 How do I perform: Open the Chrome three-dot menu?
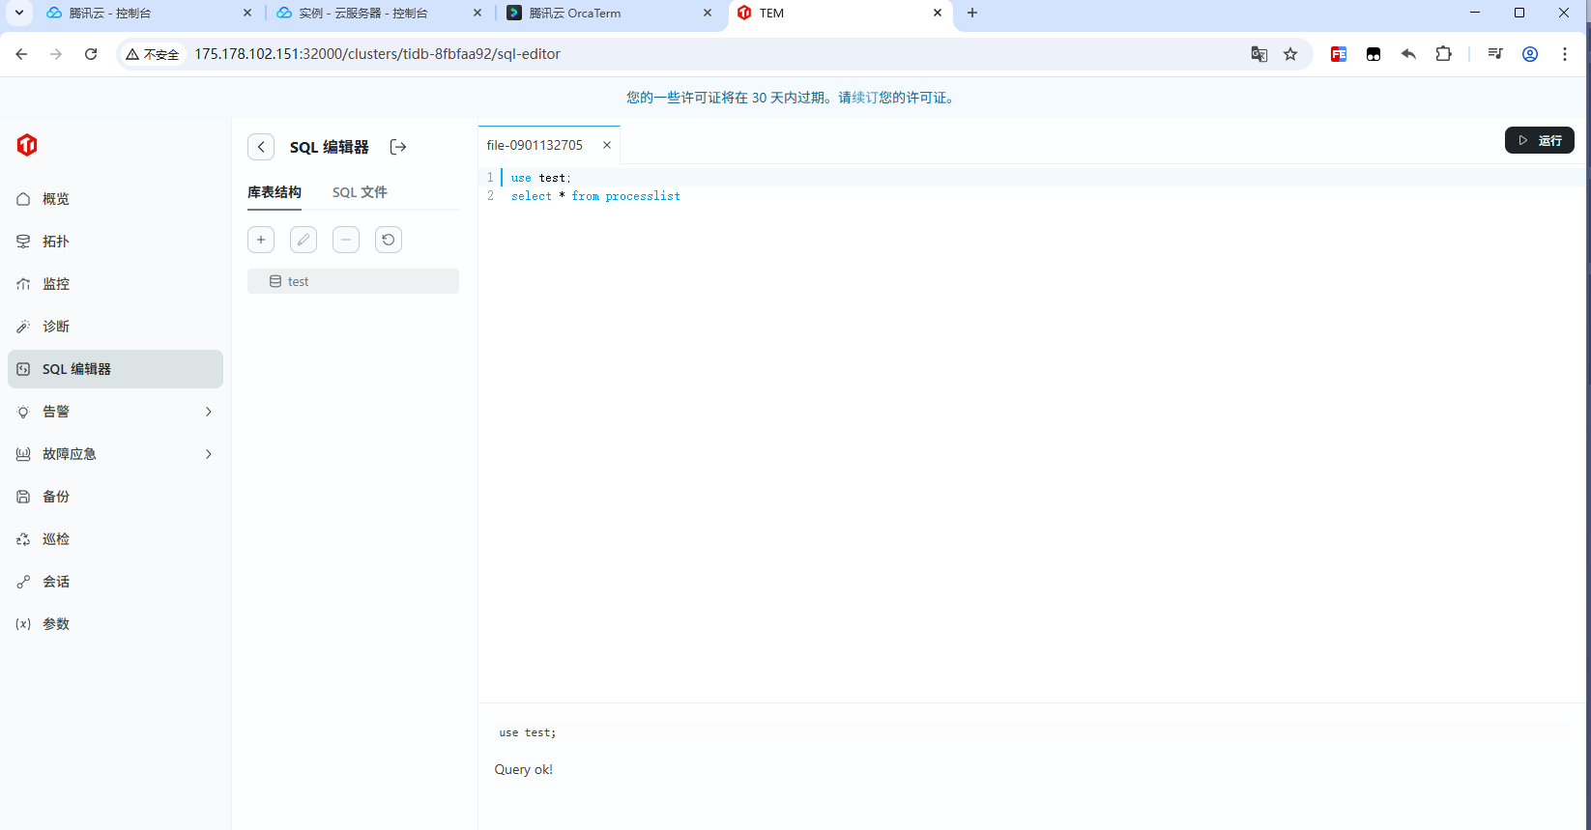[1565, 54]
